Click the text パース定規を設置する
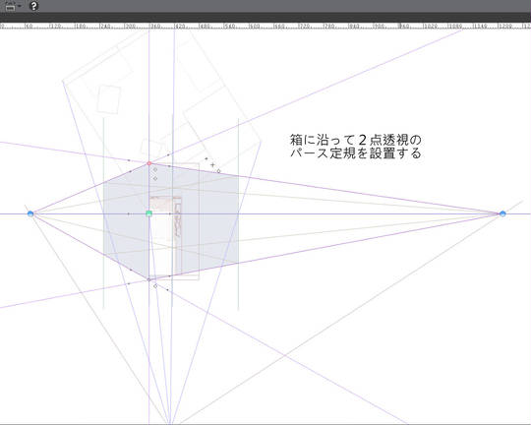Screen dimensions: 531x425 pyautogui.click(x=356, y=153)
